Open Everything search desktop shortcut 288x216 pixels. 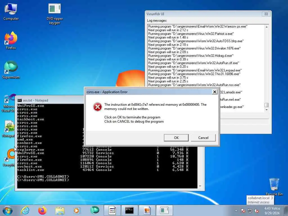pos(9,158)
